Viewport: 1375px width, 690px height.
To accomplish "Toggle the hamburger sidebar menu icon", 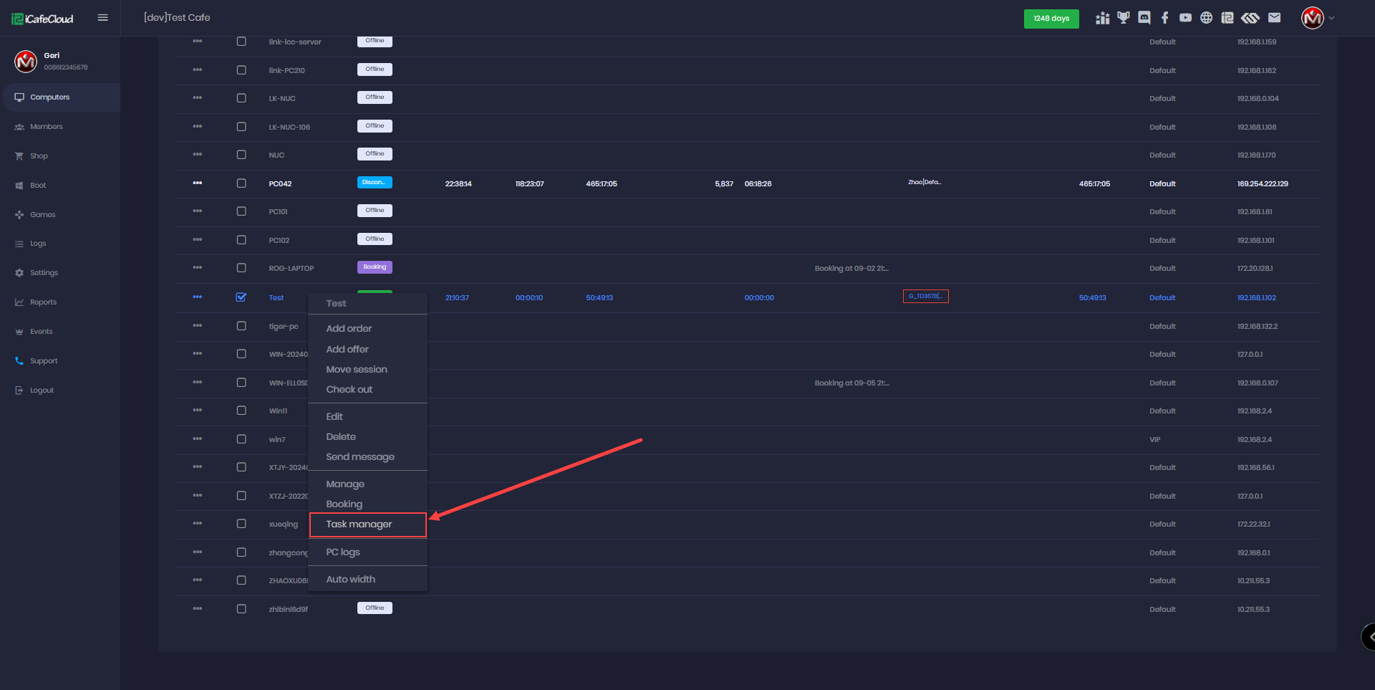I will (102, 18).
